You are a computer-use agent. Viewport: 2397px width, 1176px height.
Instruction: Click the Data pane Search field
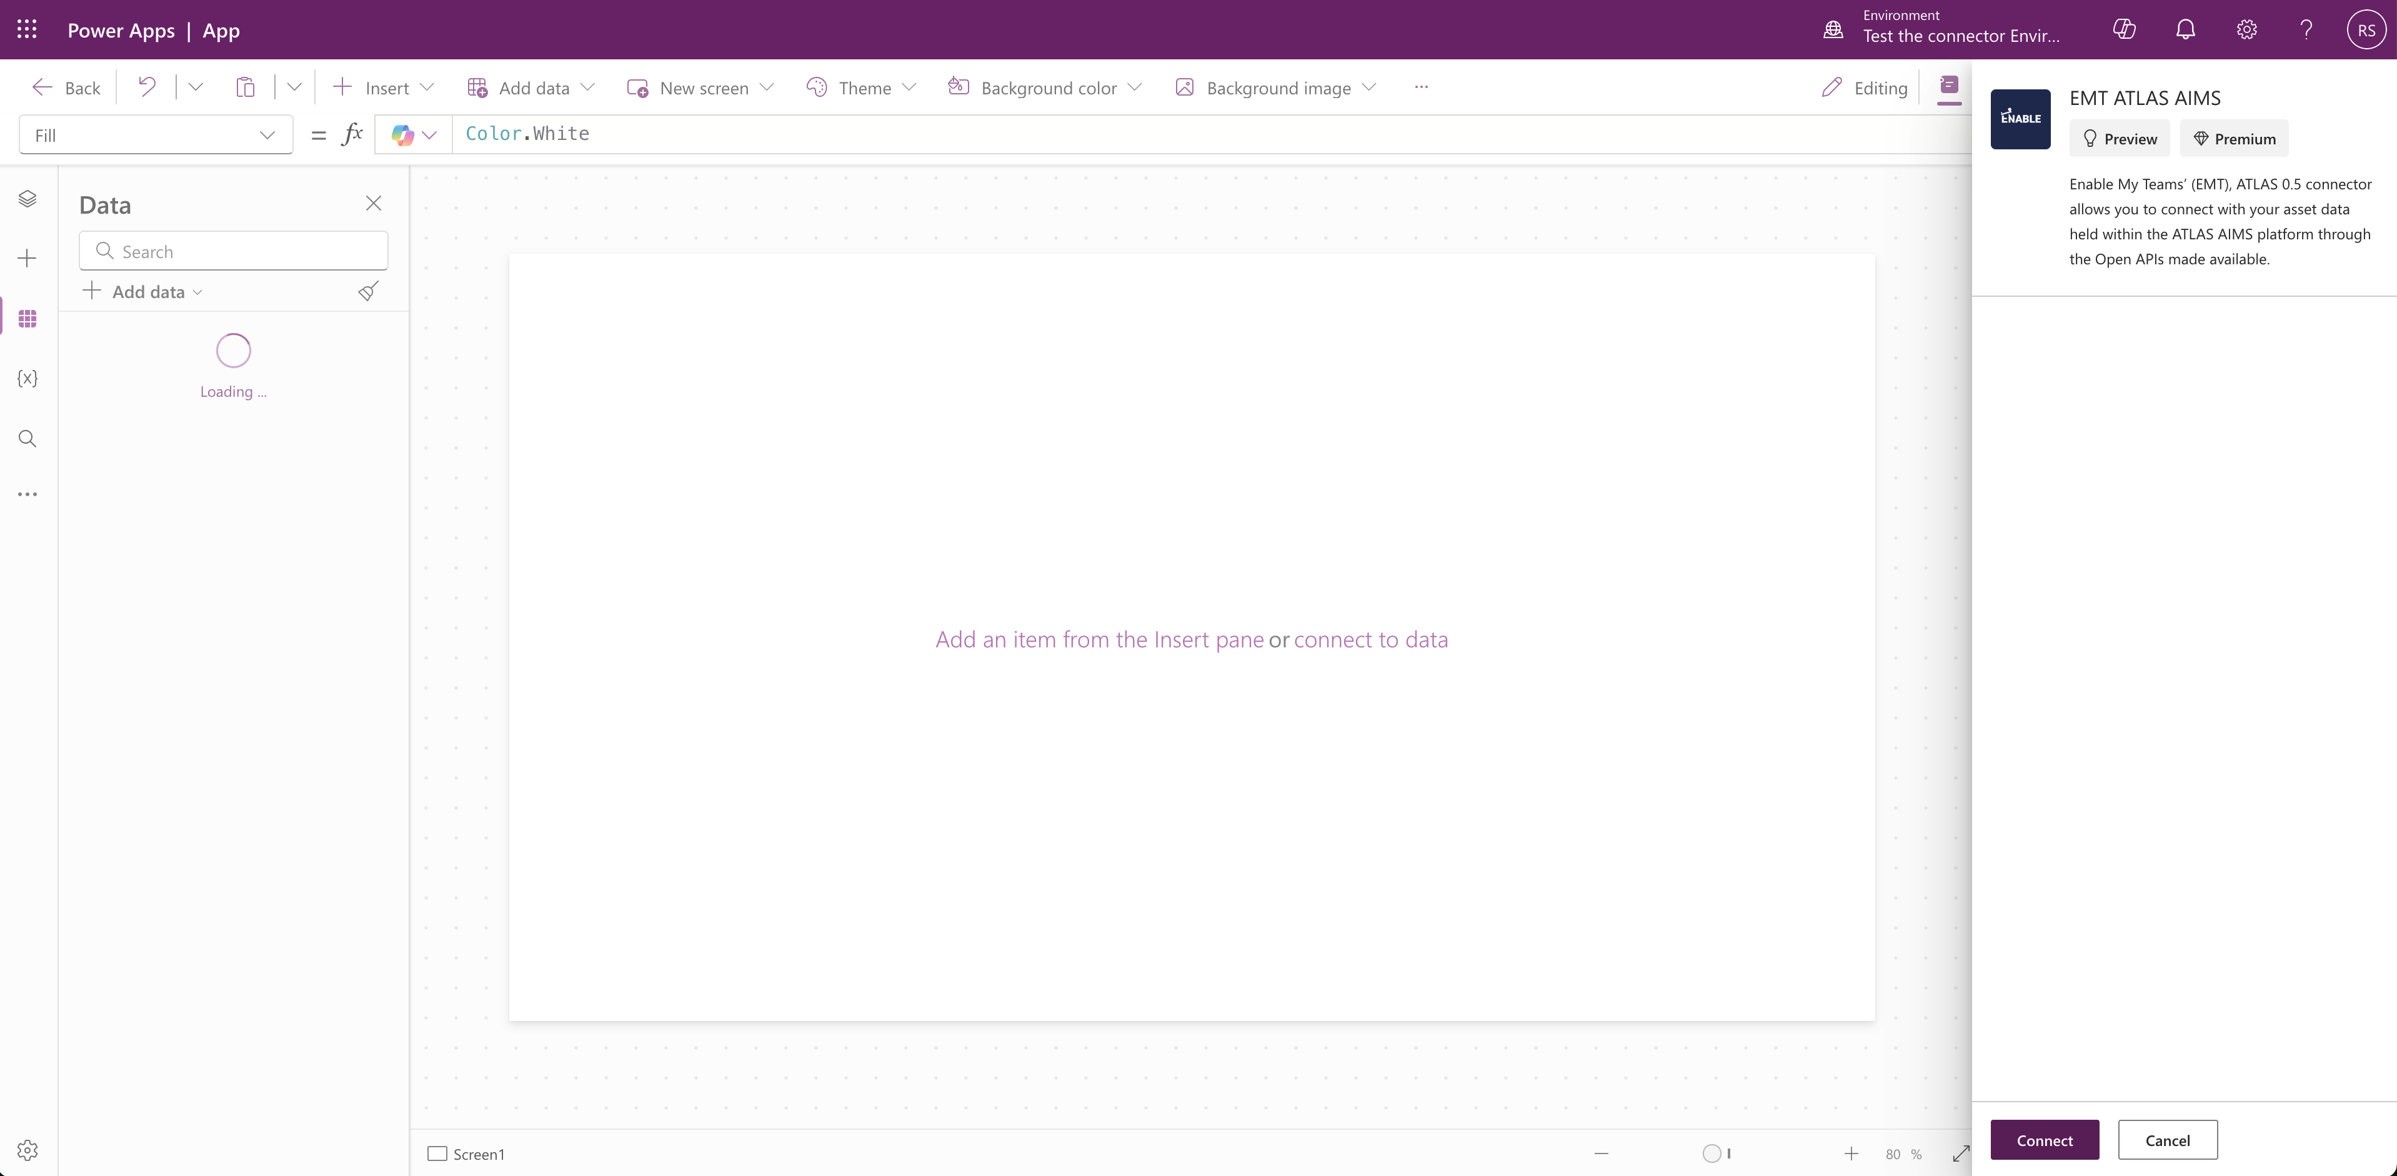(x=234, y=251)
